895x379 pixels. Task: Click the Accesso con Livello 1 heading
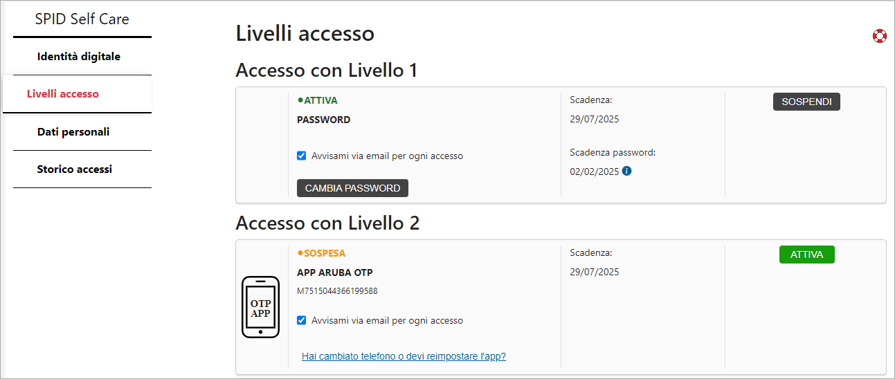[x=327, y=71]
